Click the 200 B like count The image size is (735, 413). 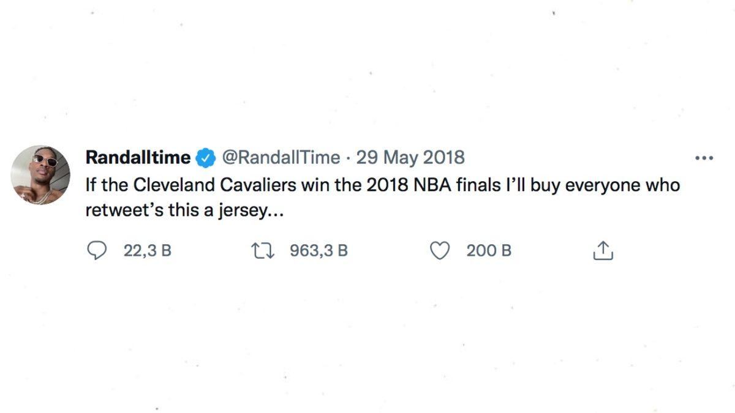[489, 251]
